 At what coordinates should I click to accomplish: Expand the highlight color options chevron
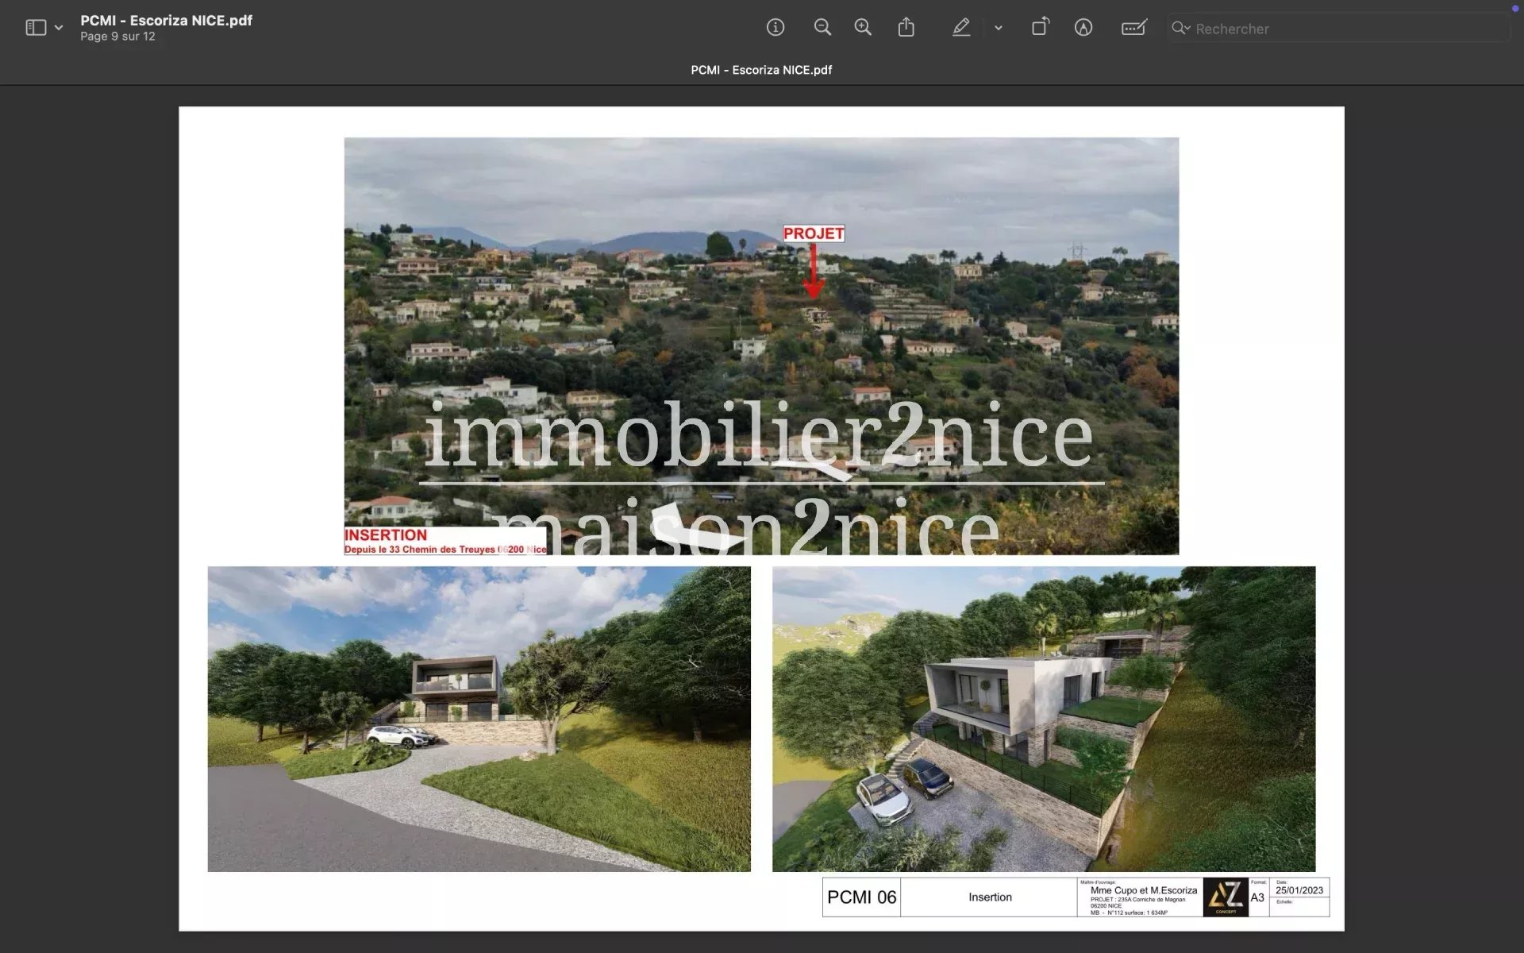tap(998, 28)
